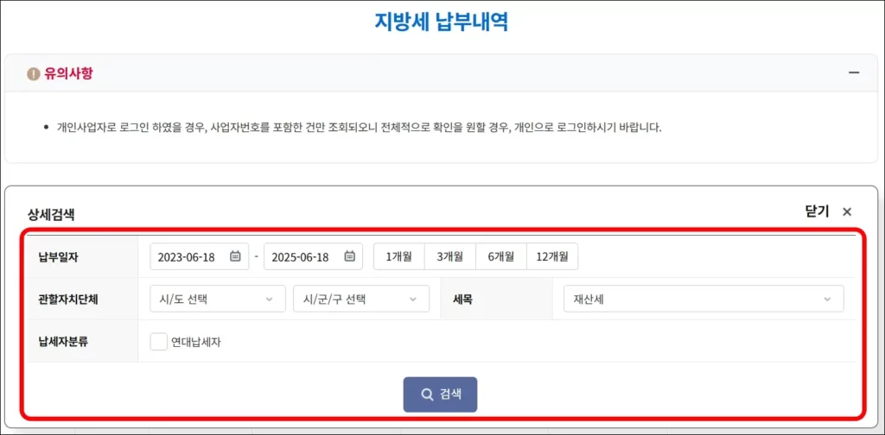
Task: Click the 세목 label
Action: click(462, 299)
